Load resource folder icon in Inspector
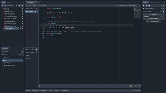The image size is (166, 93). coord(146,6)
